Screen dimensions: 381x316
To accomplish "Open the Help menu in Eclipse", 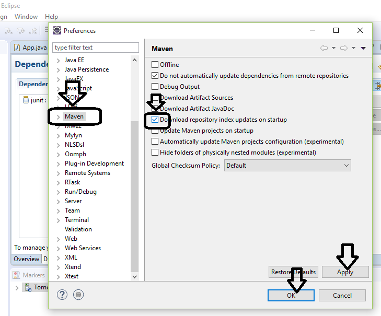I will click(51, 17).
